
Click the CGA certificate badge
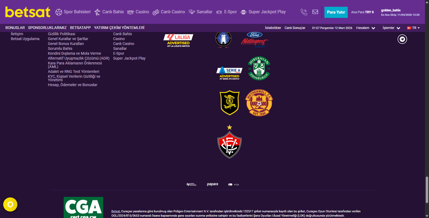tap(83, 207)
